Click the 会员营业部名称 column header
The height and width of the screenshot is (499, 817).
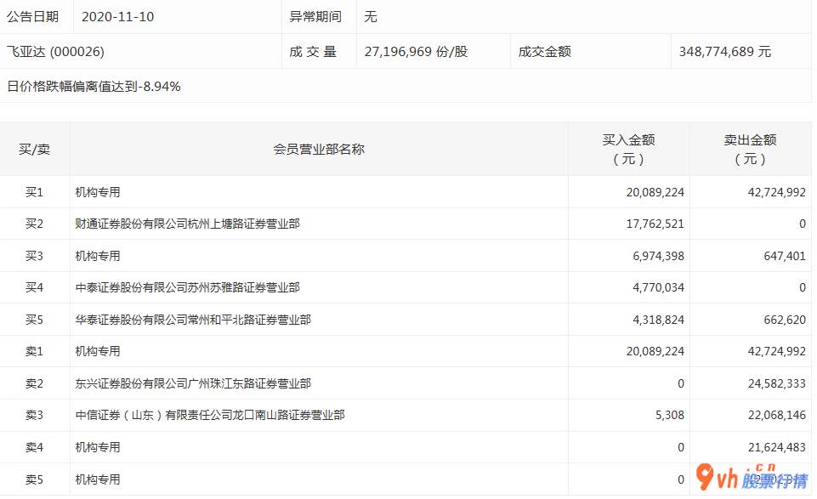[x=319, y=150]
